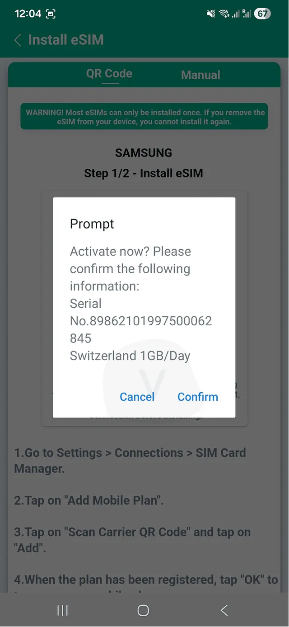Tap the secondary SIM signal icon

pyautogui.click(x=247, y=14)
